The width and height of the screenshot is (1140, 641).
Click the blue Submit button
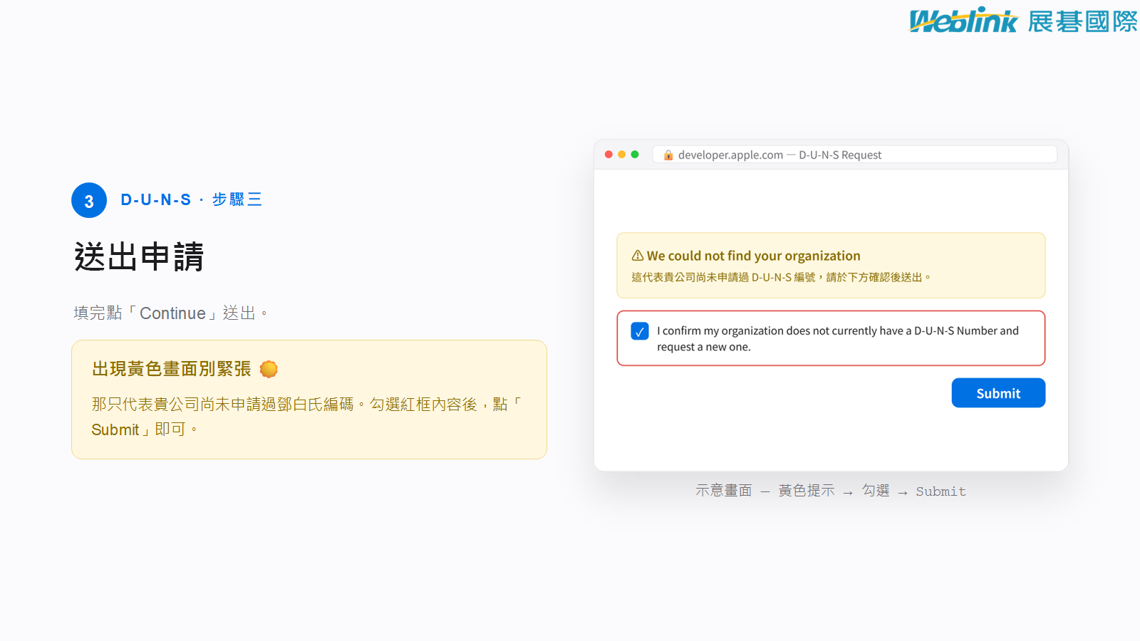[998, 393]
